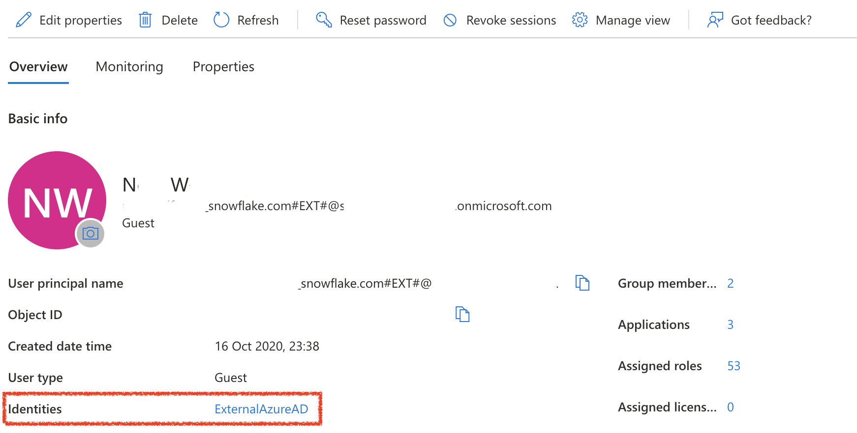Open the 0 assigned licenses link
Screen dimensions: 857x433
731,407
